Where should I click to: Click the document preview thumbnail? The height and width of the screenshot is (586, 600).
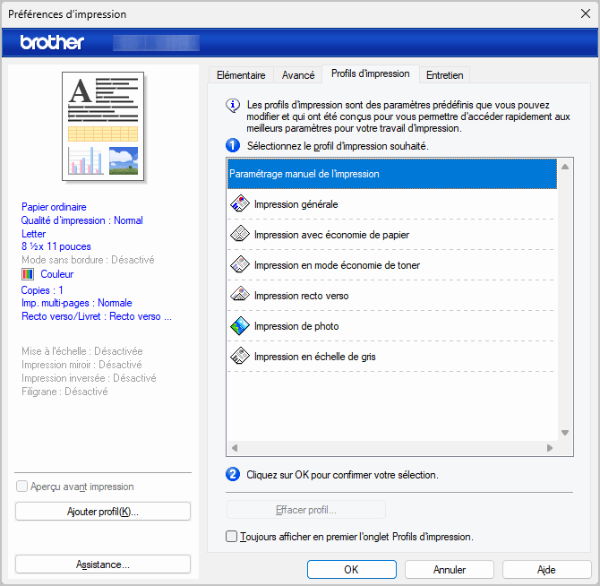pos(103,125)
